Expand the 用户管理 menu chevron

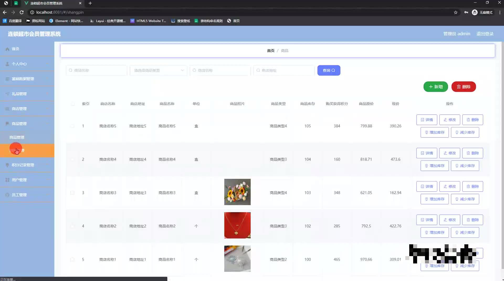point(48,180)
